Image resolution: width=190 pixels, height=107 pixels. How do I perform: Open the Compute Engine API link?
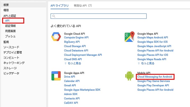point(76,37)
